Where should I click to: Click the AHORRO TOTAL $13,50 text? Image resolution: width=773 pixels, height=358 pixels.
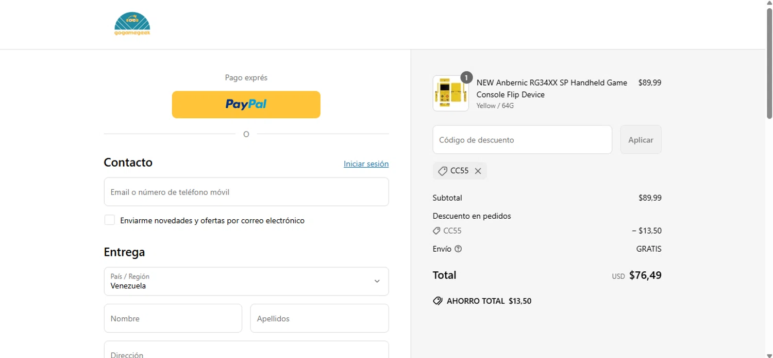(x=489, y=301)
